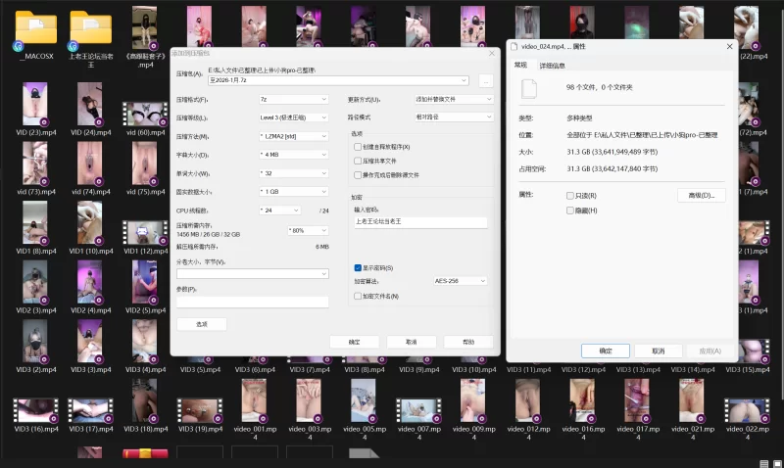Click the archive path browse "..." button
784x468 pixels.
click(485, 81)
